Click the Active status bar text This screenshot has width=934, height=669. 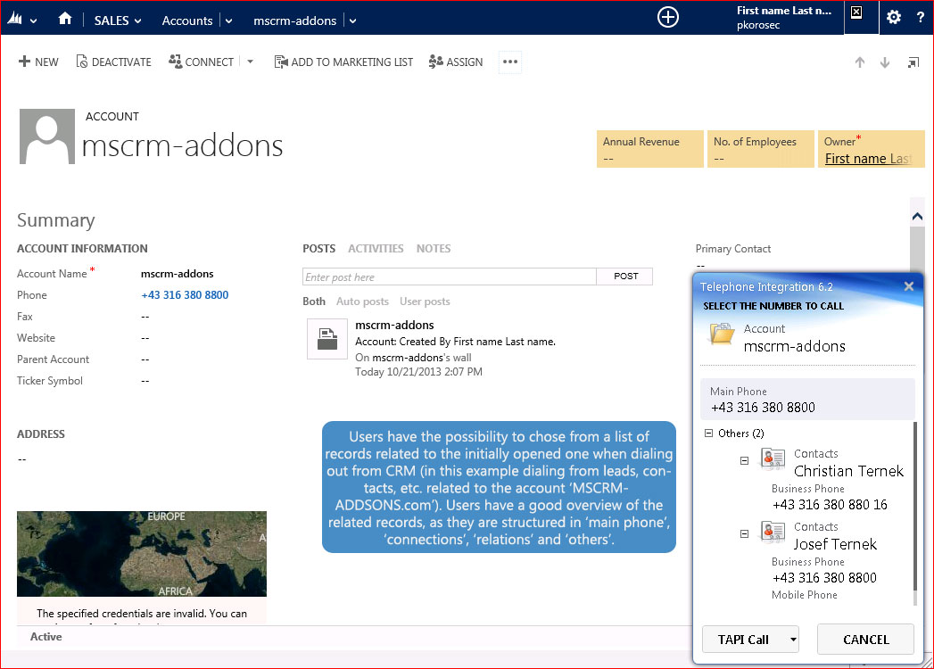pyautogui.click(x=45, y=637)
